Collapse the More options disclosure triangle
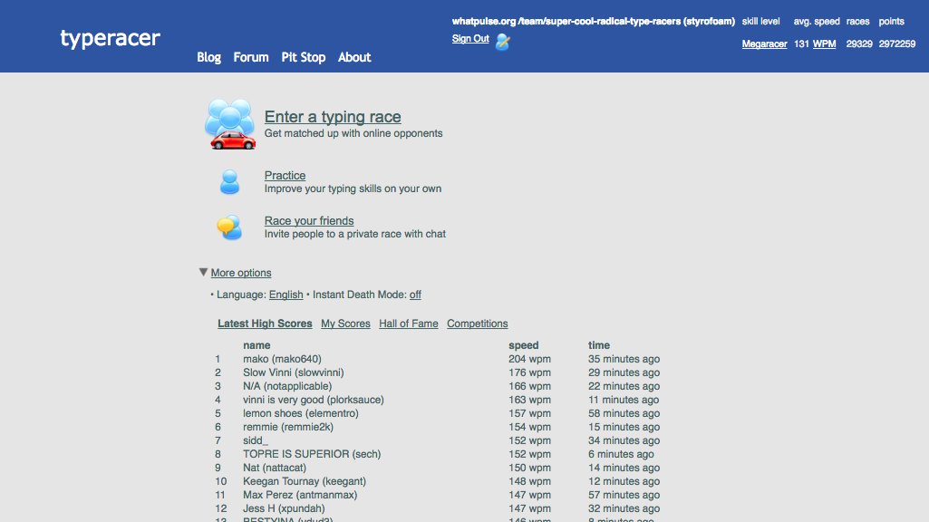929x522 pixels. (203, 272)
